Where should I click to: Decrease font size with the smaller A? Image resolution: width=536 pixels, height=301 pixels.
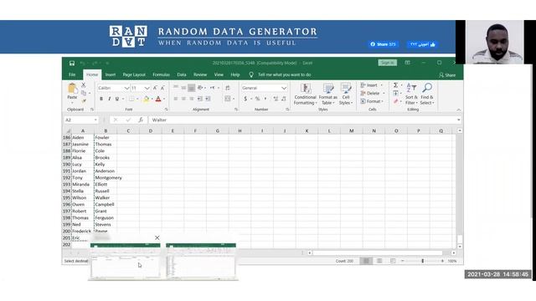[162, 88]
